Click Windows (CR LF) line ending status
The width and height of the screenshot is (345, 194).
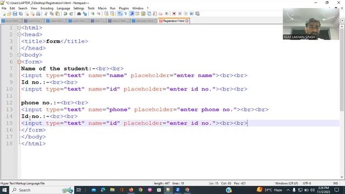286,183
